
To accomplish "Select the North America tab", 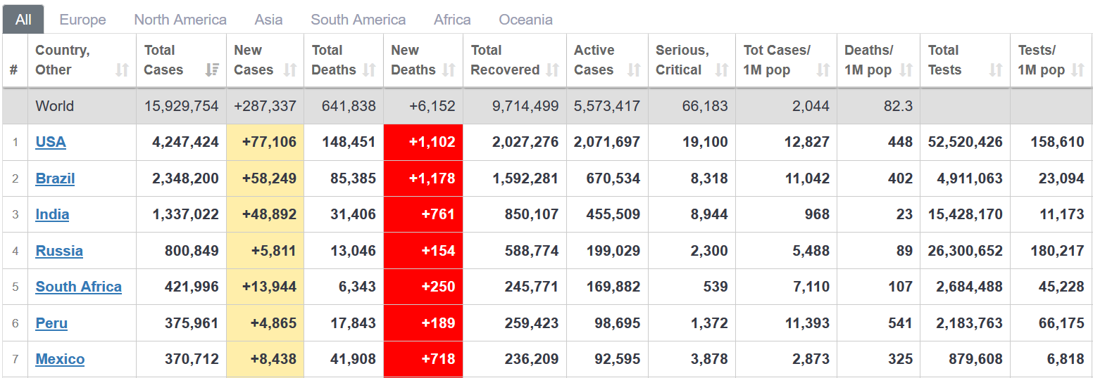I will (x=180, y=20).
